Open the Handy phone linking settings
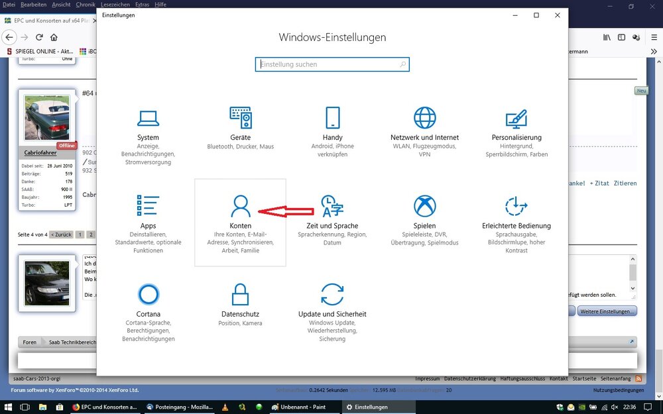Screen dimensions: 663x414 [x=332, y=132]
